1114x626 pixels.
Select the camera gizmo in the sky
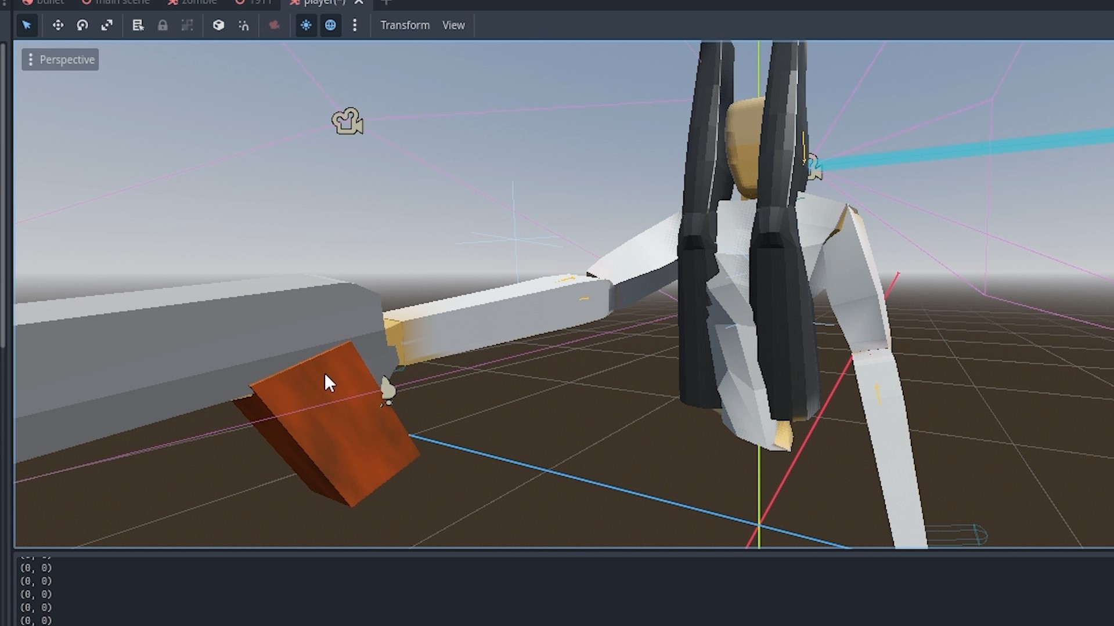(x=347, y=121)
